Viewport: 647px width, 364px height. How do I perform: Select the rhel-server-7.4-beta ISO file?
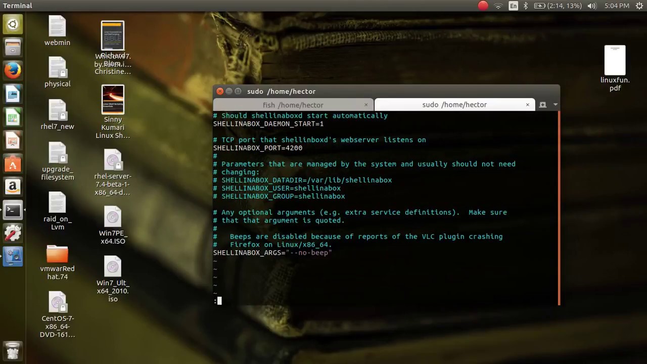coord(113,172)
